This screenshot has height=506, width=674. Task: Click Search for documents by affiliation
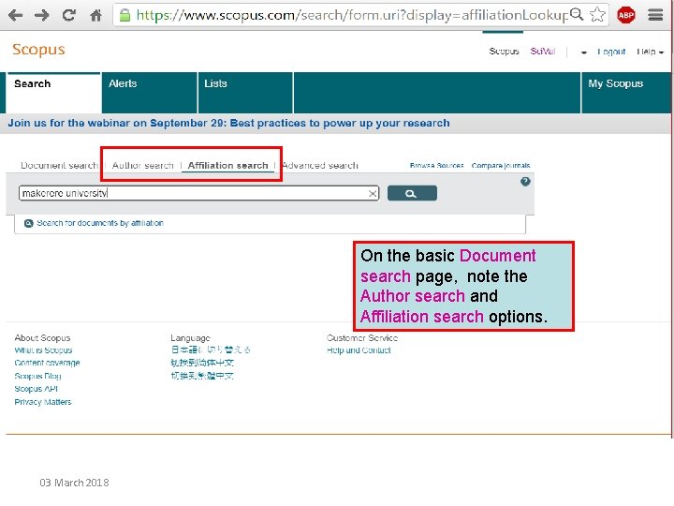(100, 223)
